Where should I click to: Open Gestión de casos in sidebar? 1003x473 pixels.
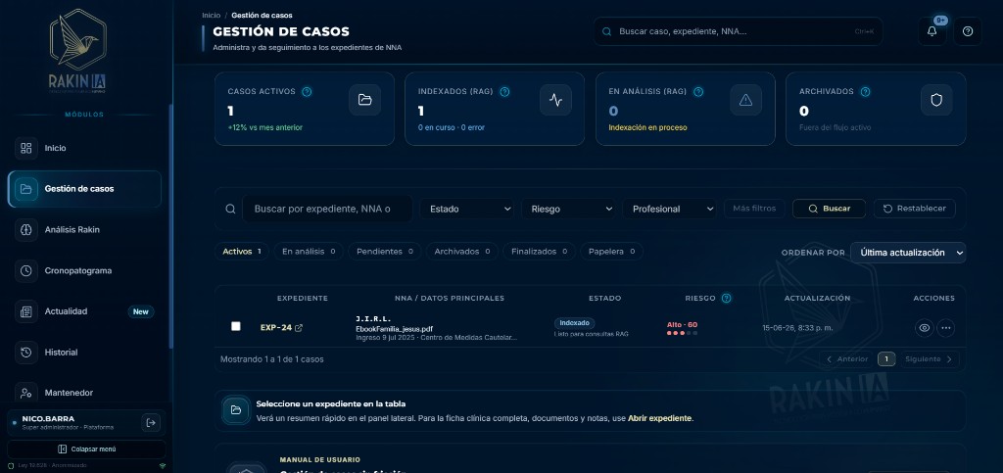tap(84, 189)
